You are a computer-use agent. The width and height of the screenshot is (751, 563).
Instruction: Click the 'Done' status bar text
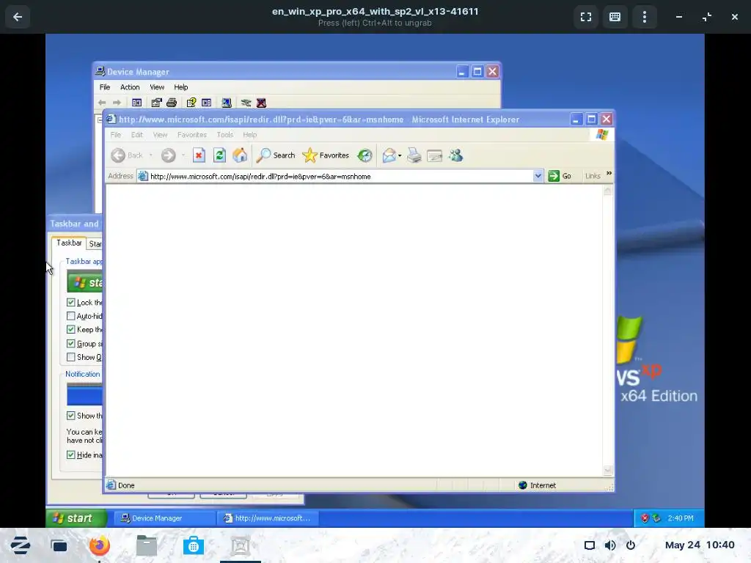126,485
